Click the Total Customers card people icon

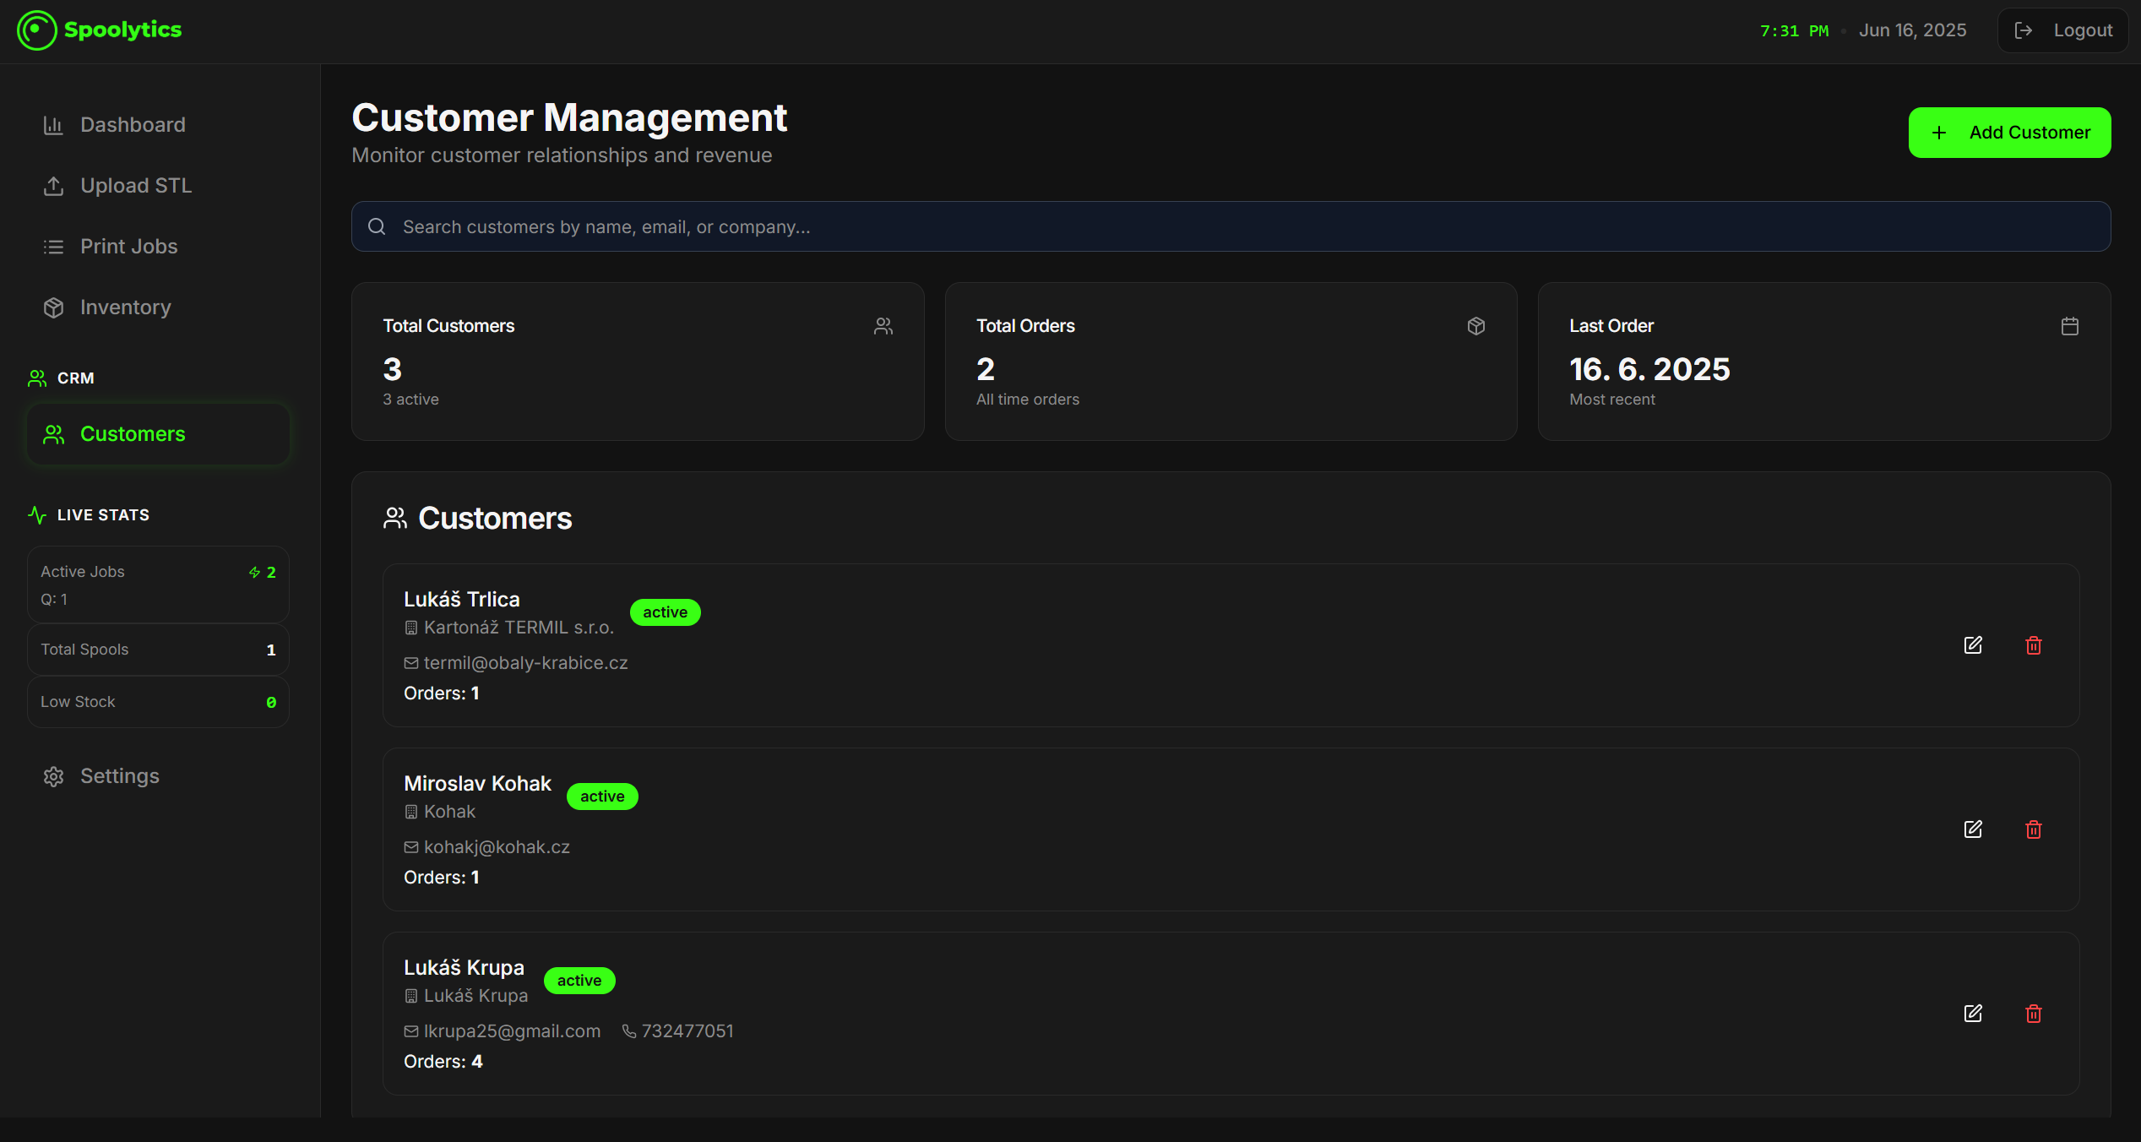point(883,326)
